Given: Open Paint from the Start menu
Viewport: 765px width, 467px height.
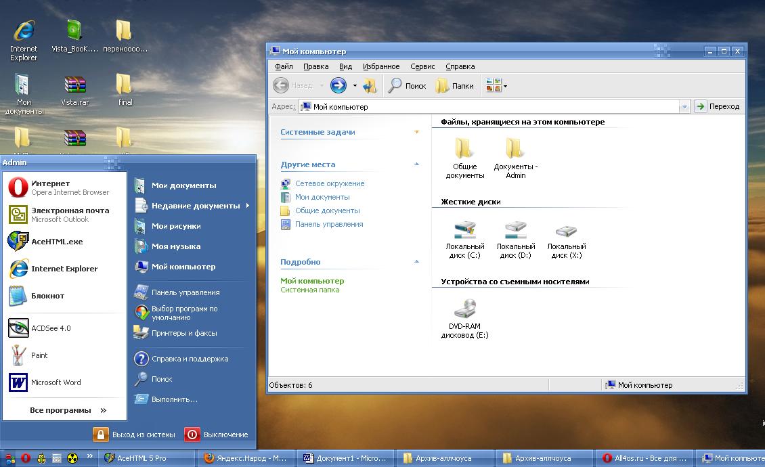Looking at the screenshot, I should coord(64,355).
